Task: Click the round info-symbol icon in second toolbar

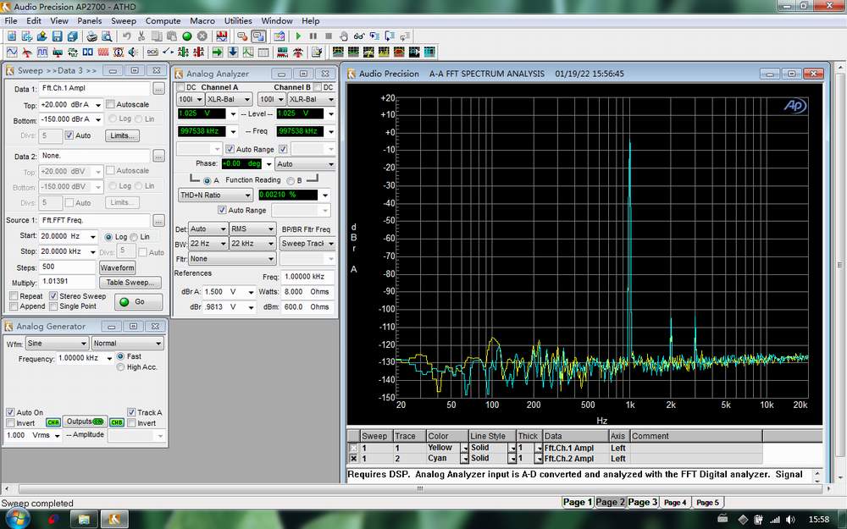Action: click(119, 52)
